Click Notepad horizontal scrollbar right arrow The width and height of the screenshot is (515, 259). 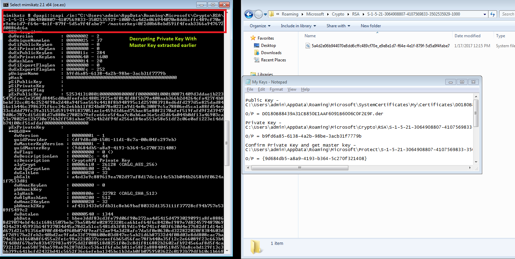pyautogui.click(x=470, y=168)
